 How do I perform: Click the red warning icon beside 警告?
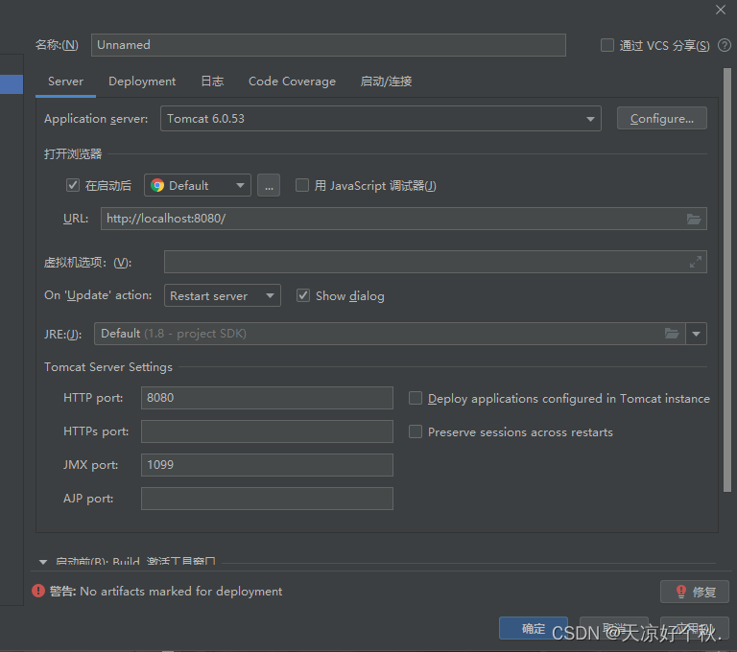pyautogui.click(x=38, y=591)
